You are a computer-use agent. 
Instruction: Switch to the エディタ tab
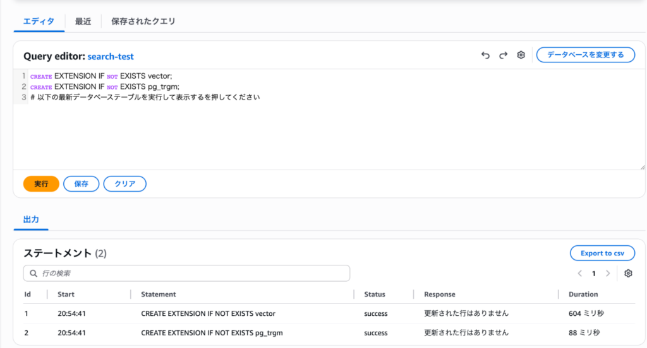click(x=39, y=21)
